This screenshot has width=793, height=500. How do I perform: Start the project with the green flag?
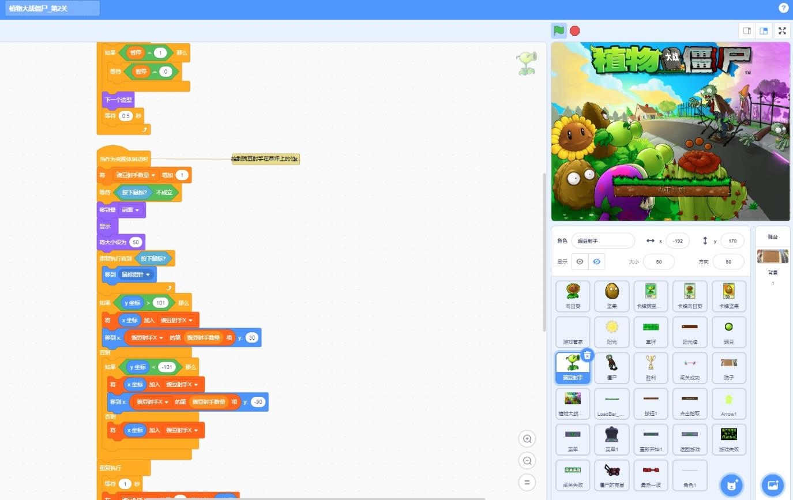pyautogui.click(x=558, y=31)
